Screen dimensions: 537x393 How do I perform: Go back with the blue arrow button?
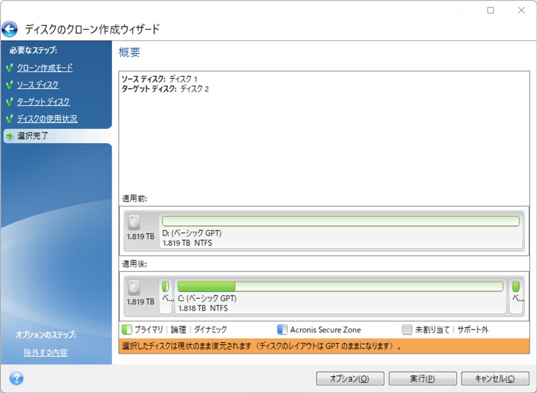click(9, 29)
